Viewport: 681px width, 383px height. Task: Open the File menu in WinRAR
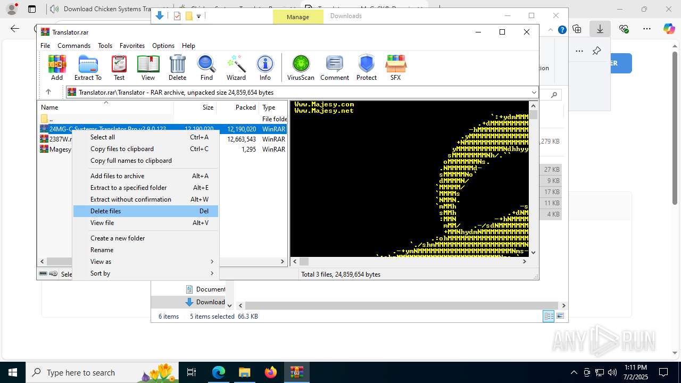click(x=45, y=46)
